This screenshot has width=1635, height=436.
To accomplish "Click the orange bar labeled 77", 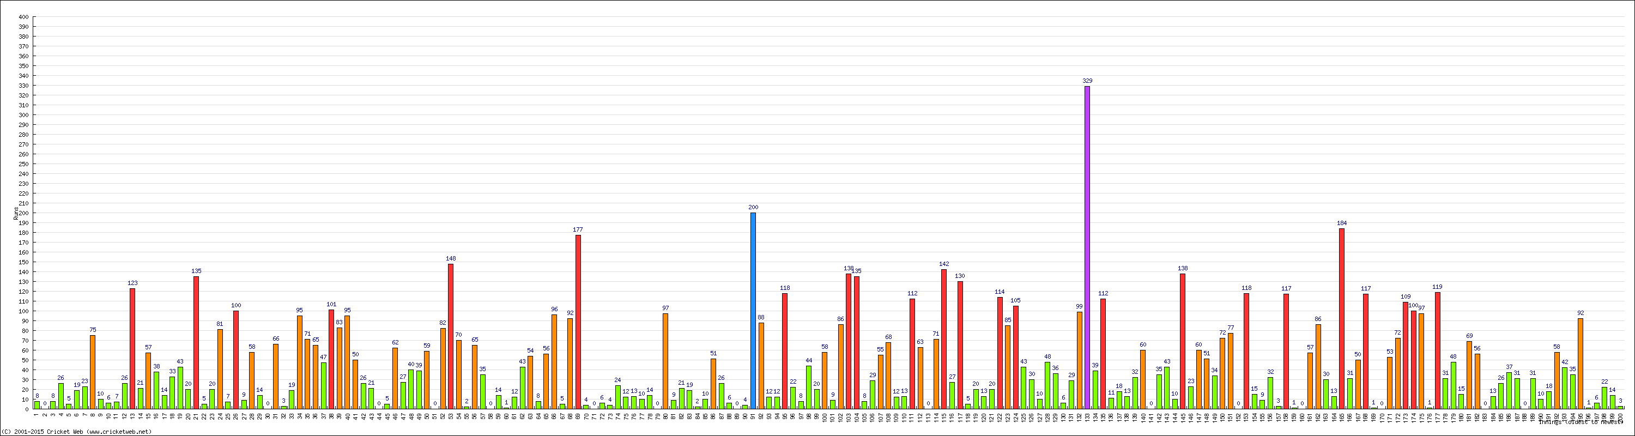I will pos(1231,371).
